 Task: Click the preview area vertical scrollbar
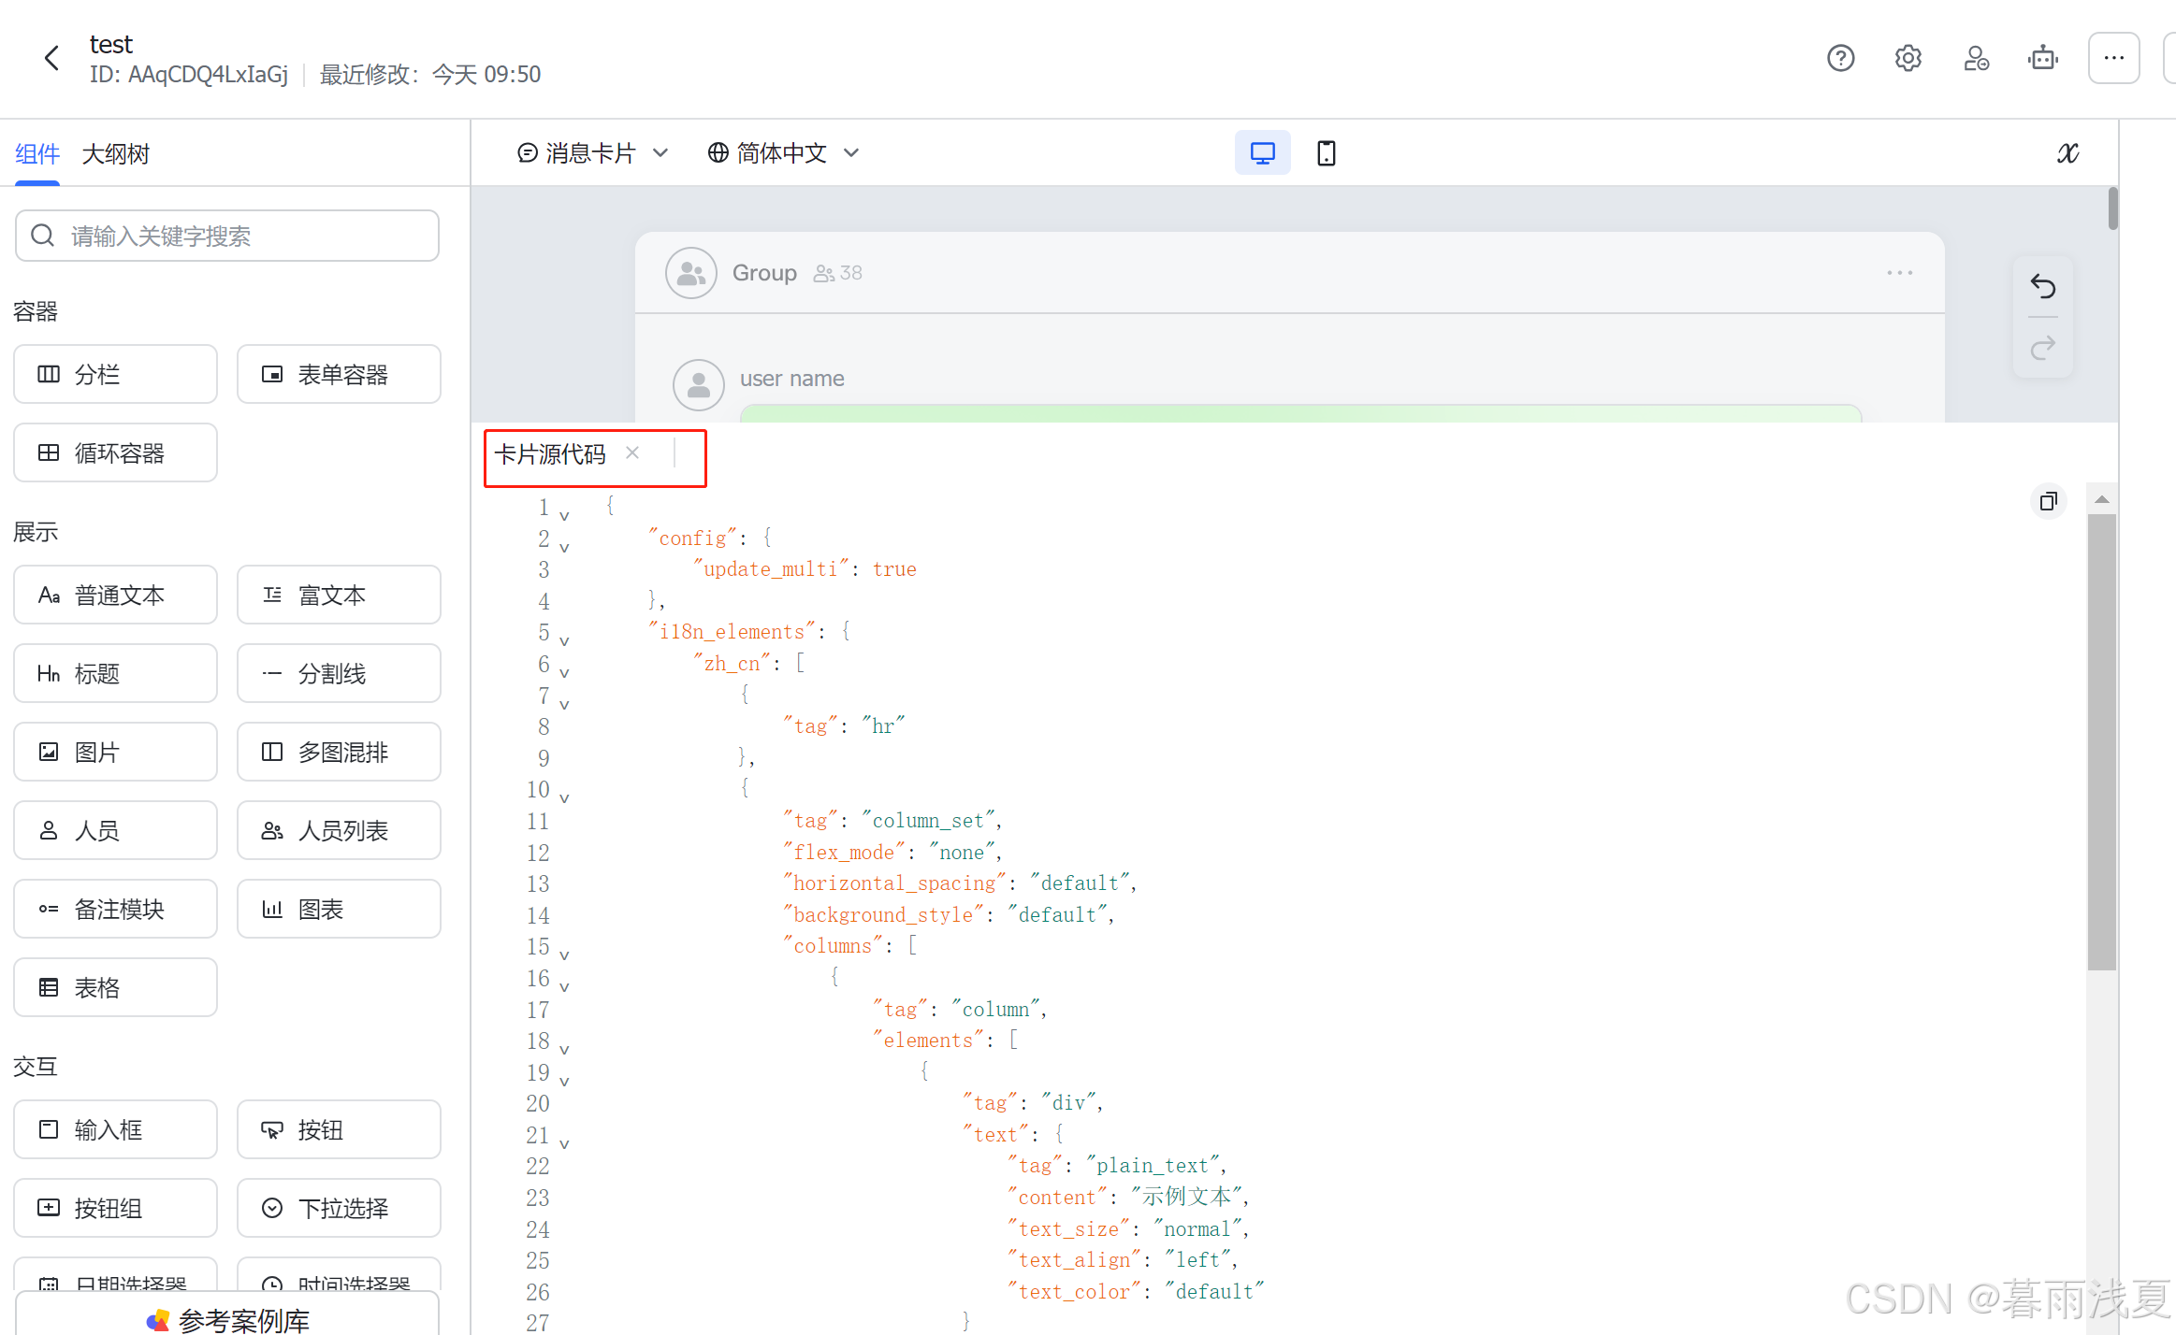coord(2112,208)
